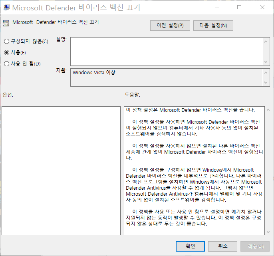Click help text starting '이 정책 설정은 Microsoft Defender'
This screenshot has height=256, width=274.
pos(190,110)
